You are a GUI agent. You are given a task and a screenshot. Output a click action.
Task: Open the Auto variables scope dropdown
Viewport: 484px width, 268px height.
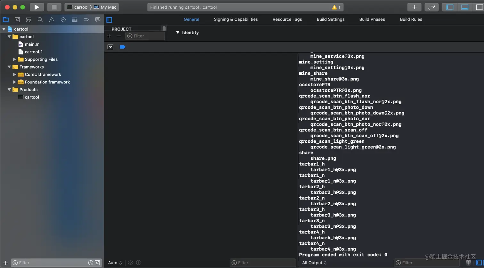(115, 263)
